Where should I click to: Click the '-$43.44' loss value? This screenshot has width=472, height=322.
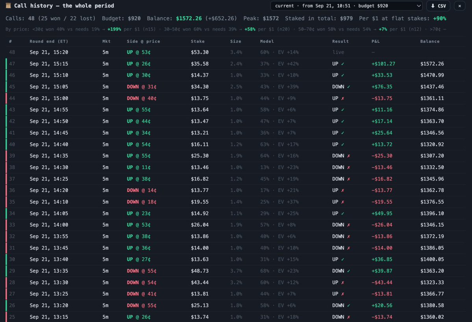point(382,282)
